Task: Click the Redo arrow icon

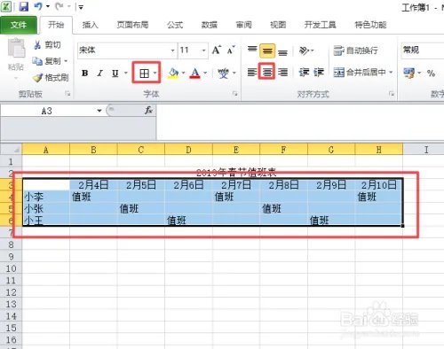Action: pos(59,6)
